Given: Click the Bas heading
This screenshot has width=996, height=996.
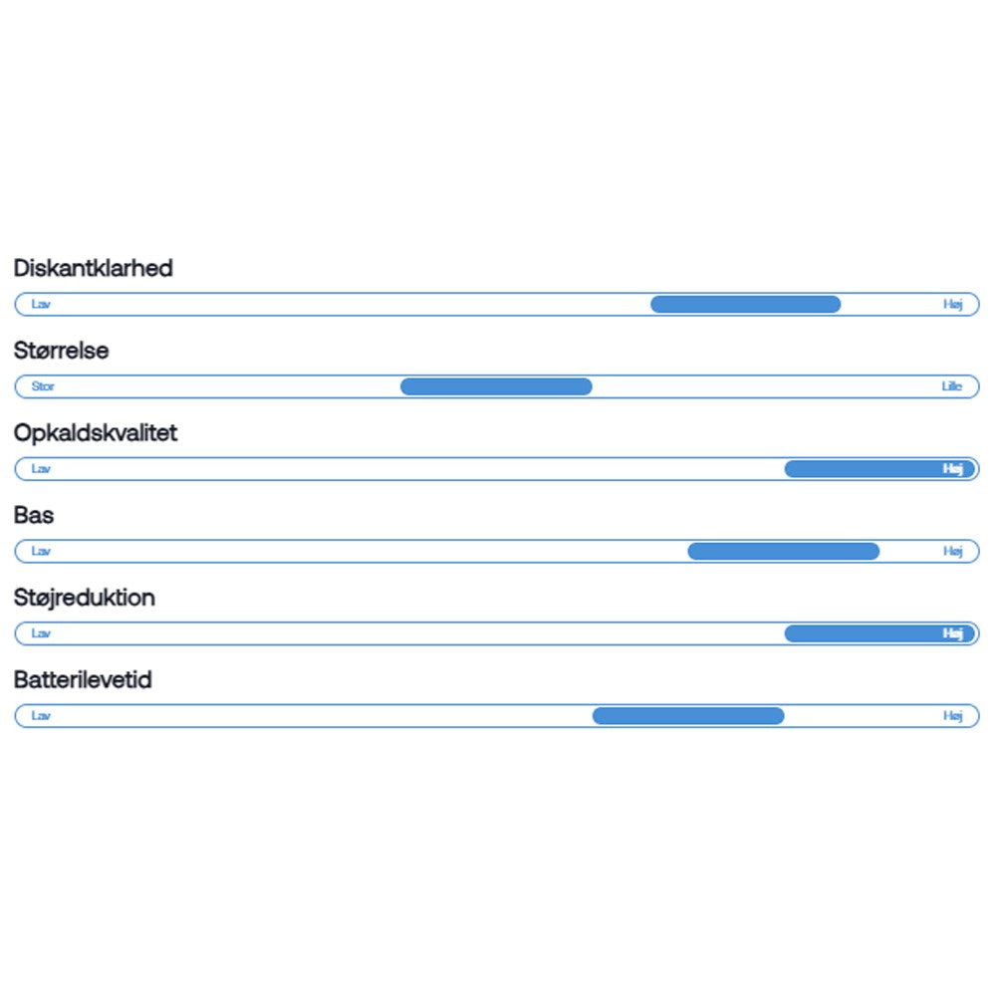Looking at the screenshot, I should 34,516.
